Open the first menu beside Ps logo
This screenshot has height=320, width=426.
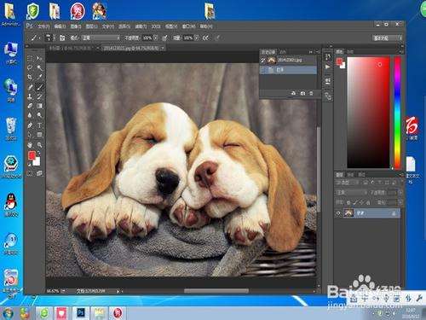pyautogui.click(x=43, y=26)
